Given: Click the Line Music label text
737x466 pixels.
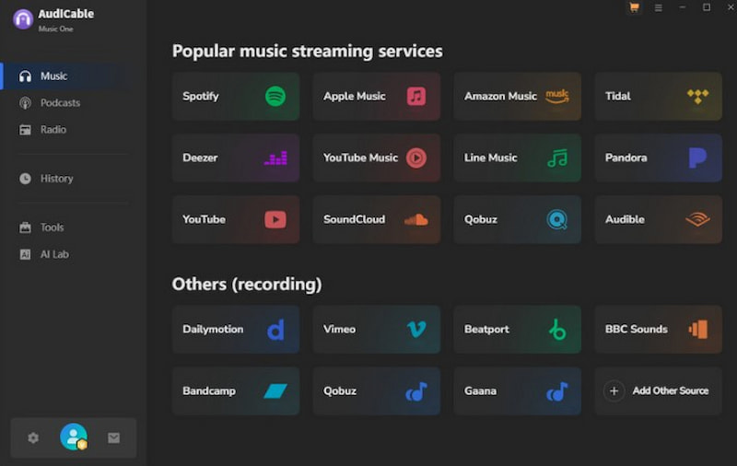Looking at the screenshot, I should (x=491, y=157).
